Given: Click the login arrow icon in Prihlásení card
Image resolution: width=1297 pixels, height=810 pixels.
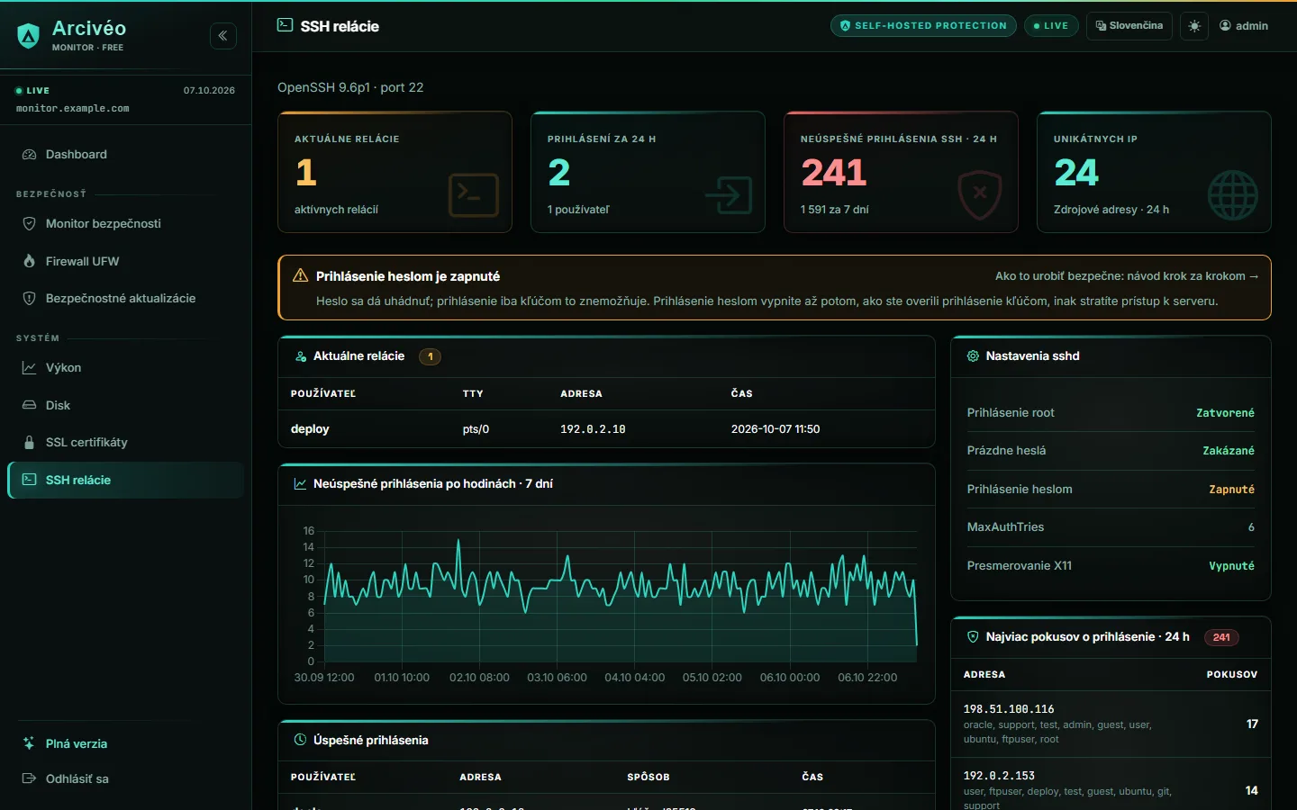Looking at the screenshot, I should point(728,194).
